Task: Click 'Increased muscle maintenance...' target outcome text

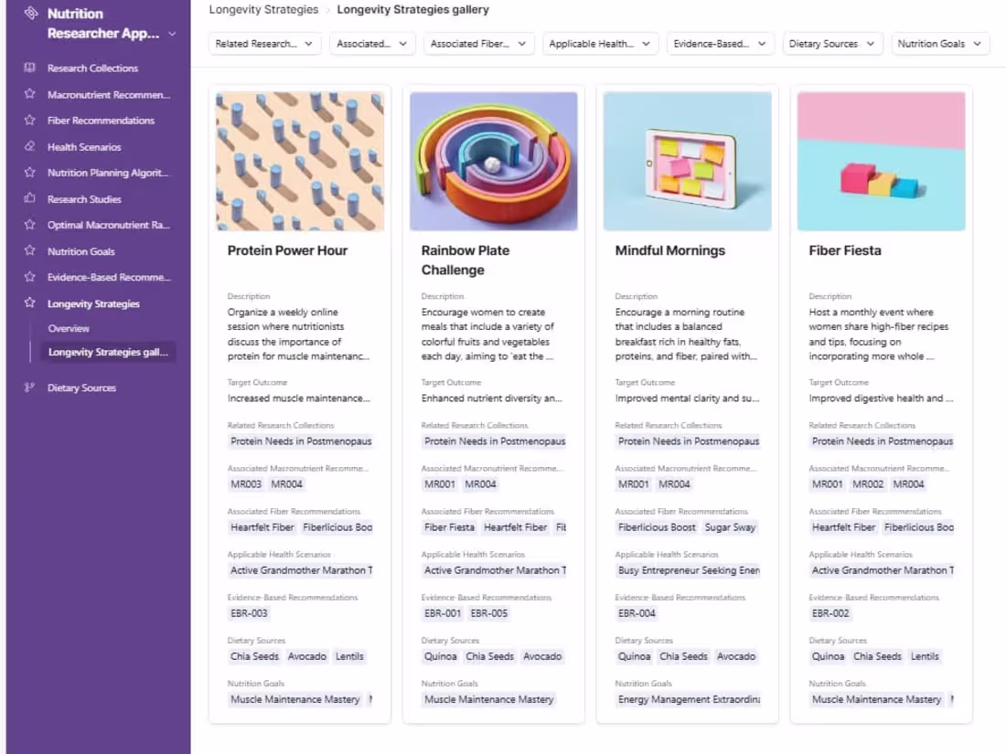Action: click(x=298, y=398)
